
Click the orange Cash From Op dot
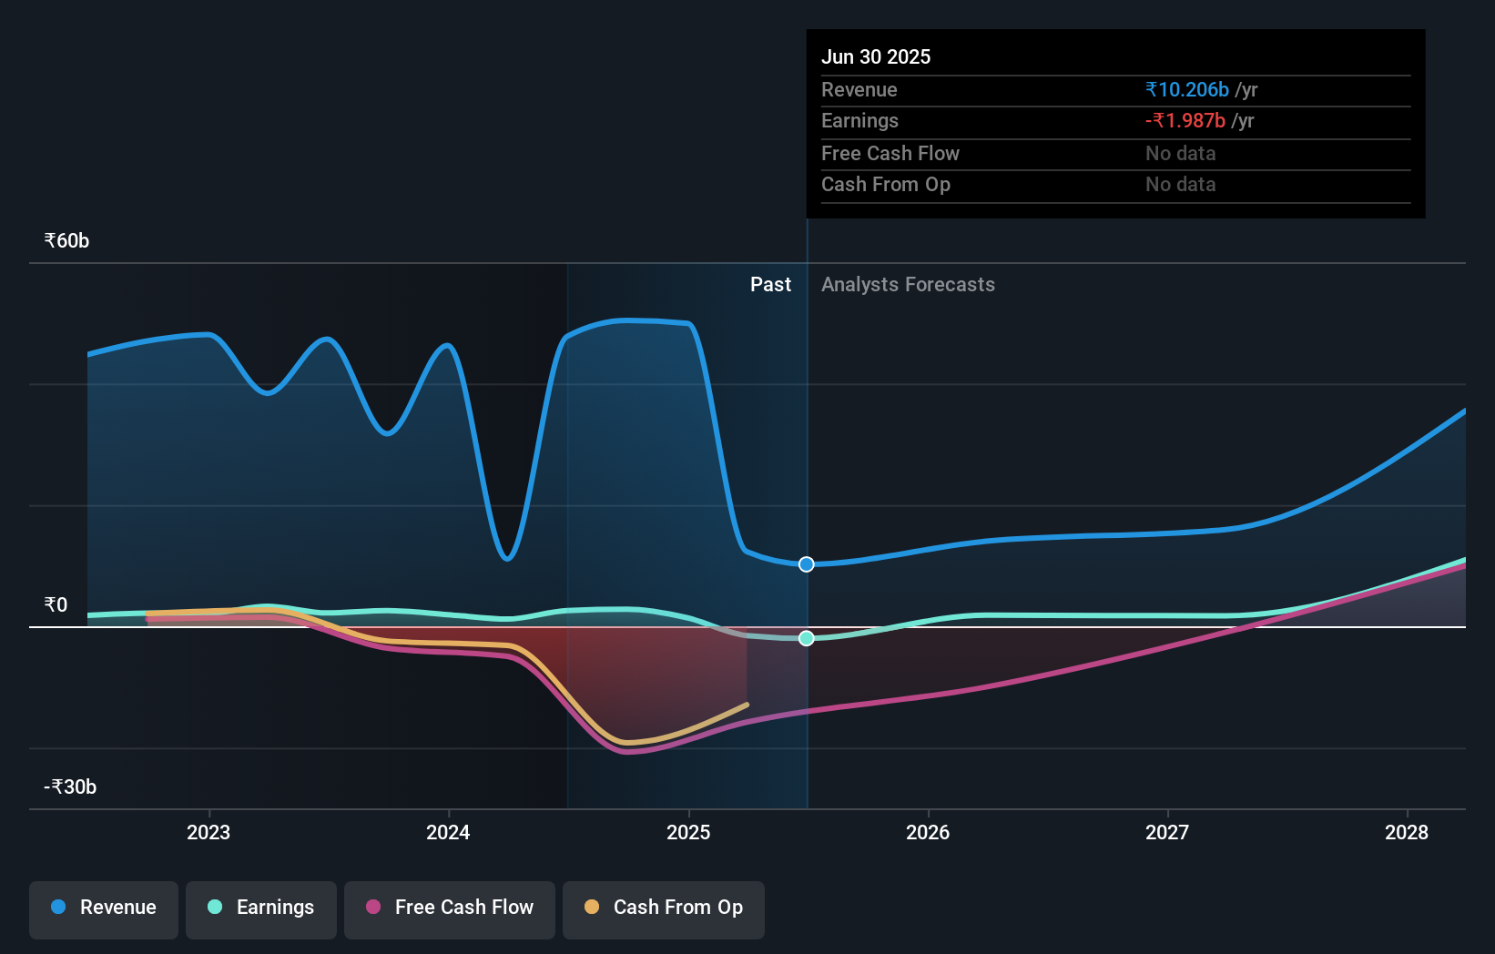click(x=592, y=907)
